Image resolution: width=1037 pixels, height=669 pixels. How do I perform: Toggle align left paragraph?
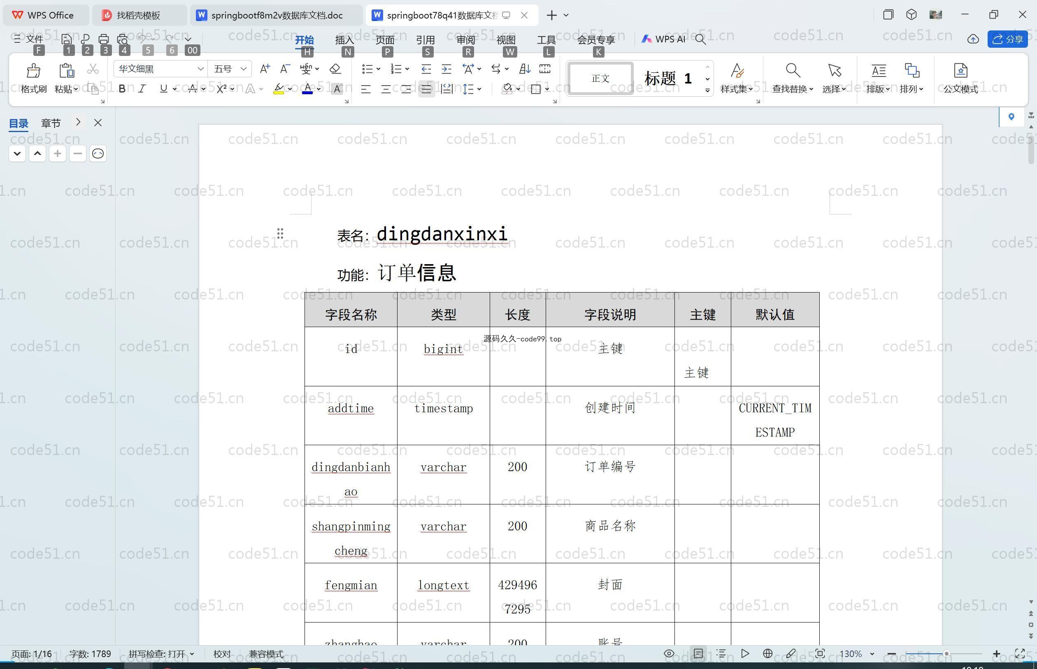tap(366, 89)
